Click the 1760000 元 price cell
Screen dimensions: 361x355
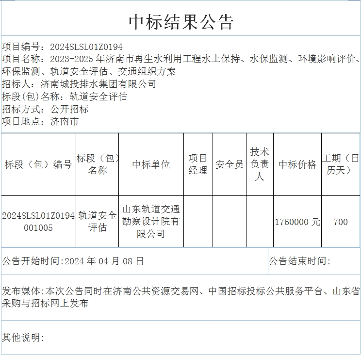(x=297, y=222)
